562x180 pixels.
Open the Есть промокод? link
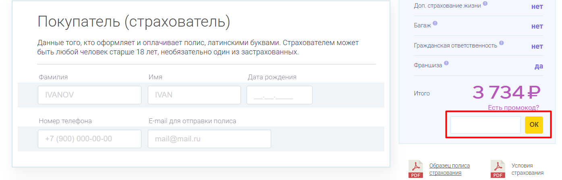tap(513, 108)
